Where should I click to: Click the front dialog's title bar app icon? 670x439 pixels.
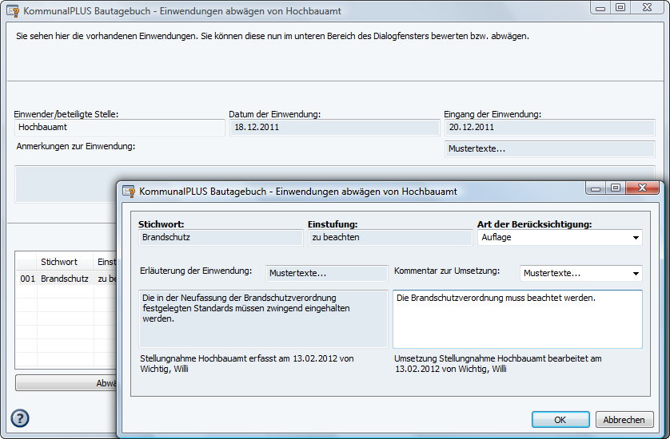click(x=128, y=192)
